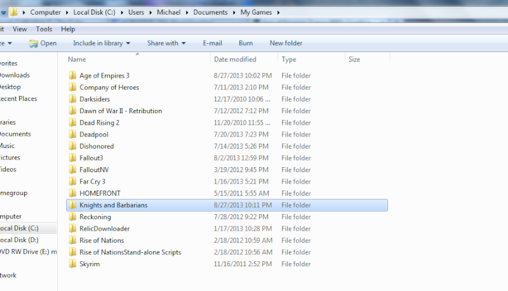Create a New folder
Image resolution: width=508 pixels, height=291 pixels.
[286, 43]
